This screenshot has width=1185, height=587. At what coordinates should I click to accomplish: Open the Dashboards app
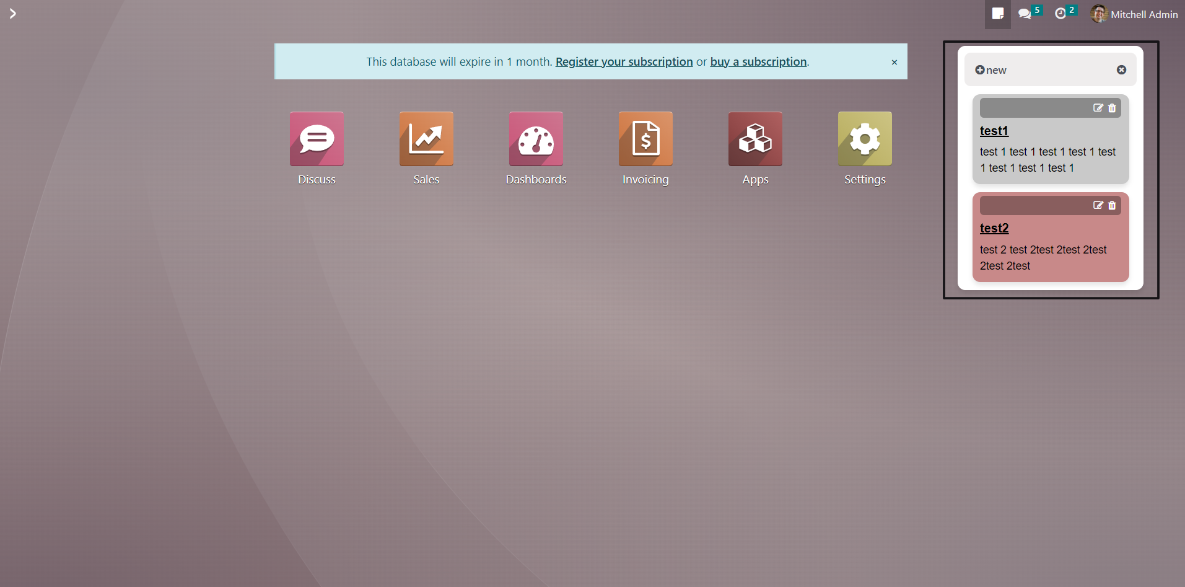[x=536, y=139]
